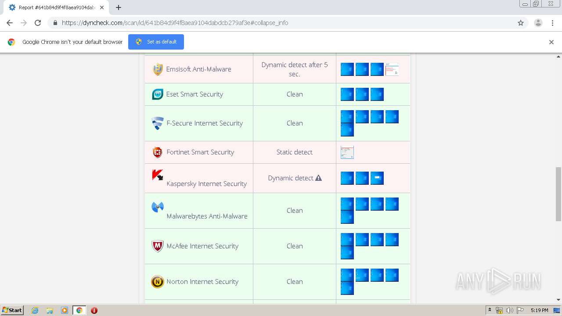
Task: Open the volume control in system tray
Action: click(x=509, y=310)
